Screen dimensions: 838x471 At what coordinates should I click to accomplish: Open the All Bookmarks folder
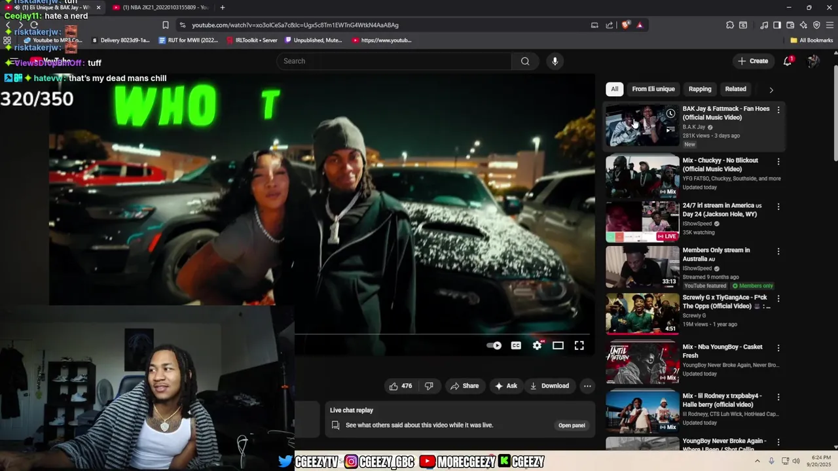coord(811,40)
